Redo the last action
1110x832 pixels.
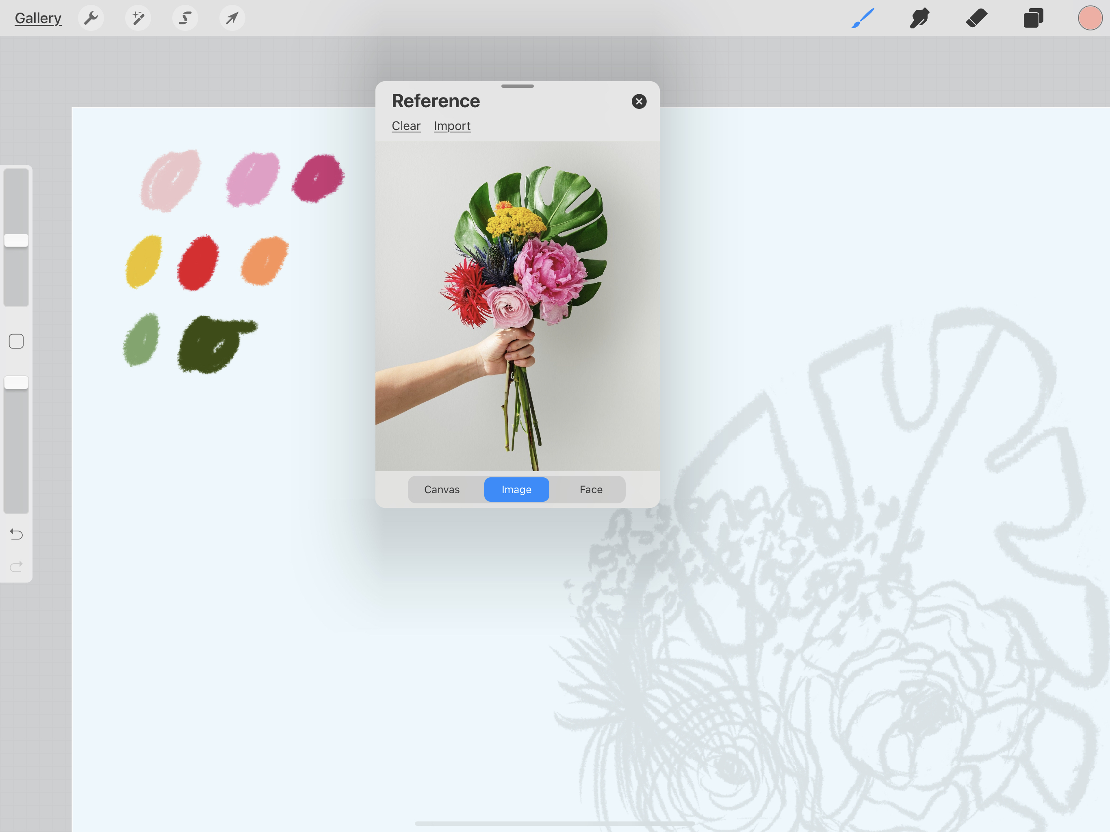point(16,567)
